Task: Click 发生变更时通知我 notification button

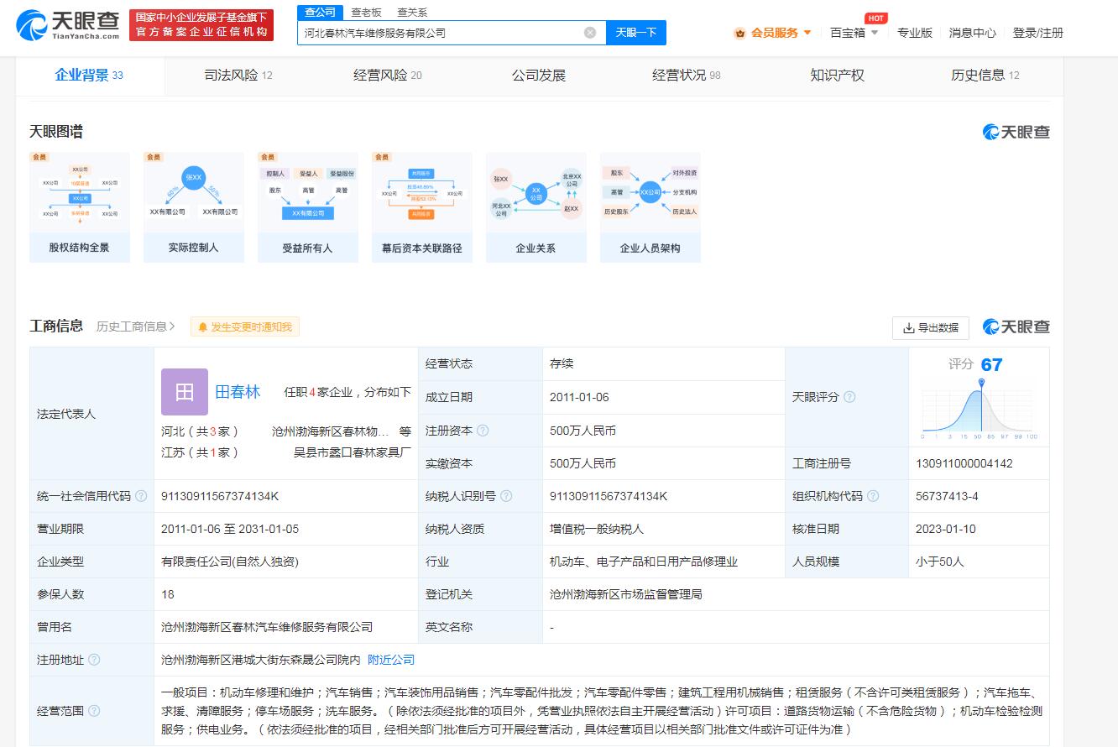Action: pyautogui.click(x=245, y=327)
